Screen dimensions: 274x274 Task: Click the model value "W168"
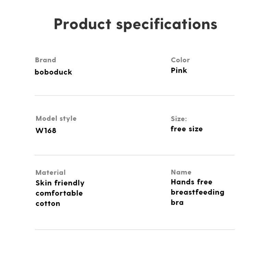click(x=46, y=130)
